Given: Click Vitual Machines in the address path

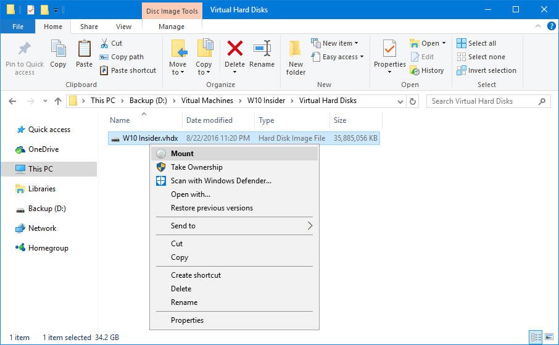Looking at the screenshot, I should (x=207, y=101).
